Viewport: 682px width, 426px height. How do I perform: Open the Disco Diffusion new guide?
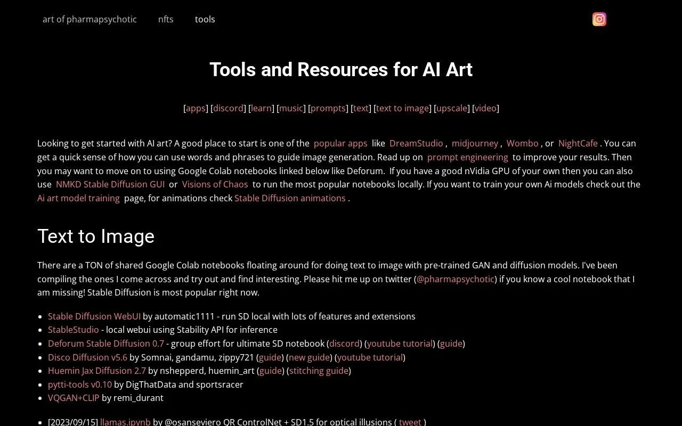(309, 357)
